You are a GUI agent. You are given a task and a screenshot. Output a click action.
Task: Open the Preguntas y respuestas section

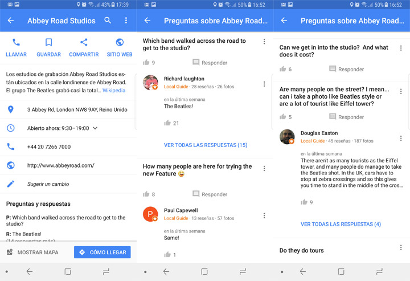tap(38, 204)
